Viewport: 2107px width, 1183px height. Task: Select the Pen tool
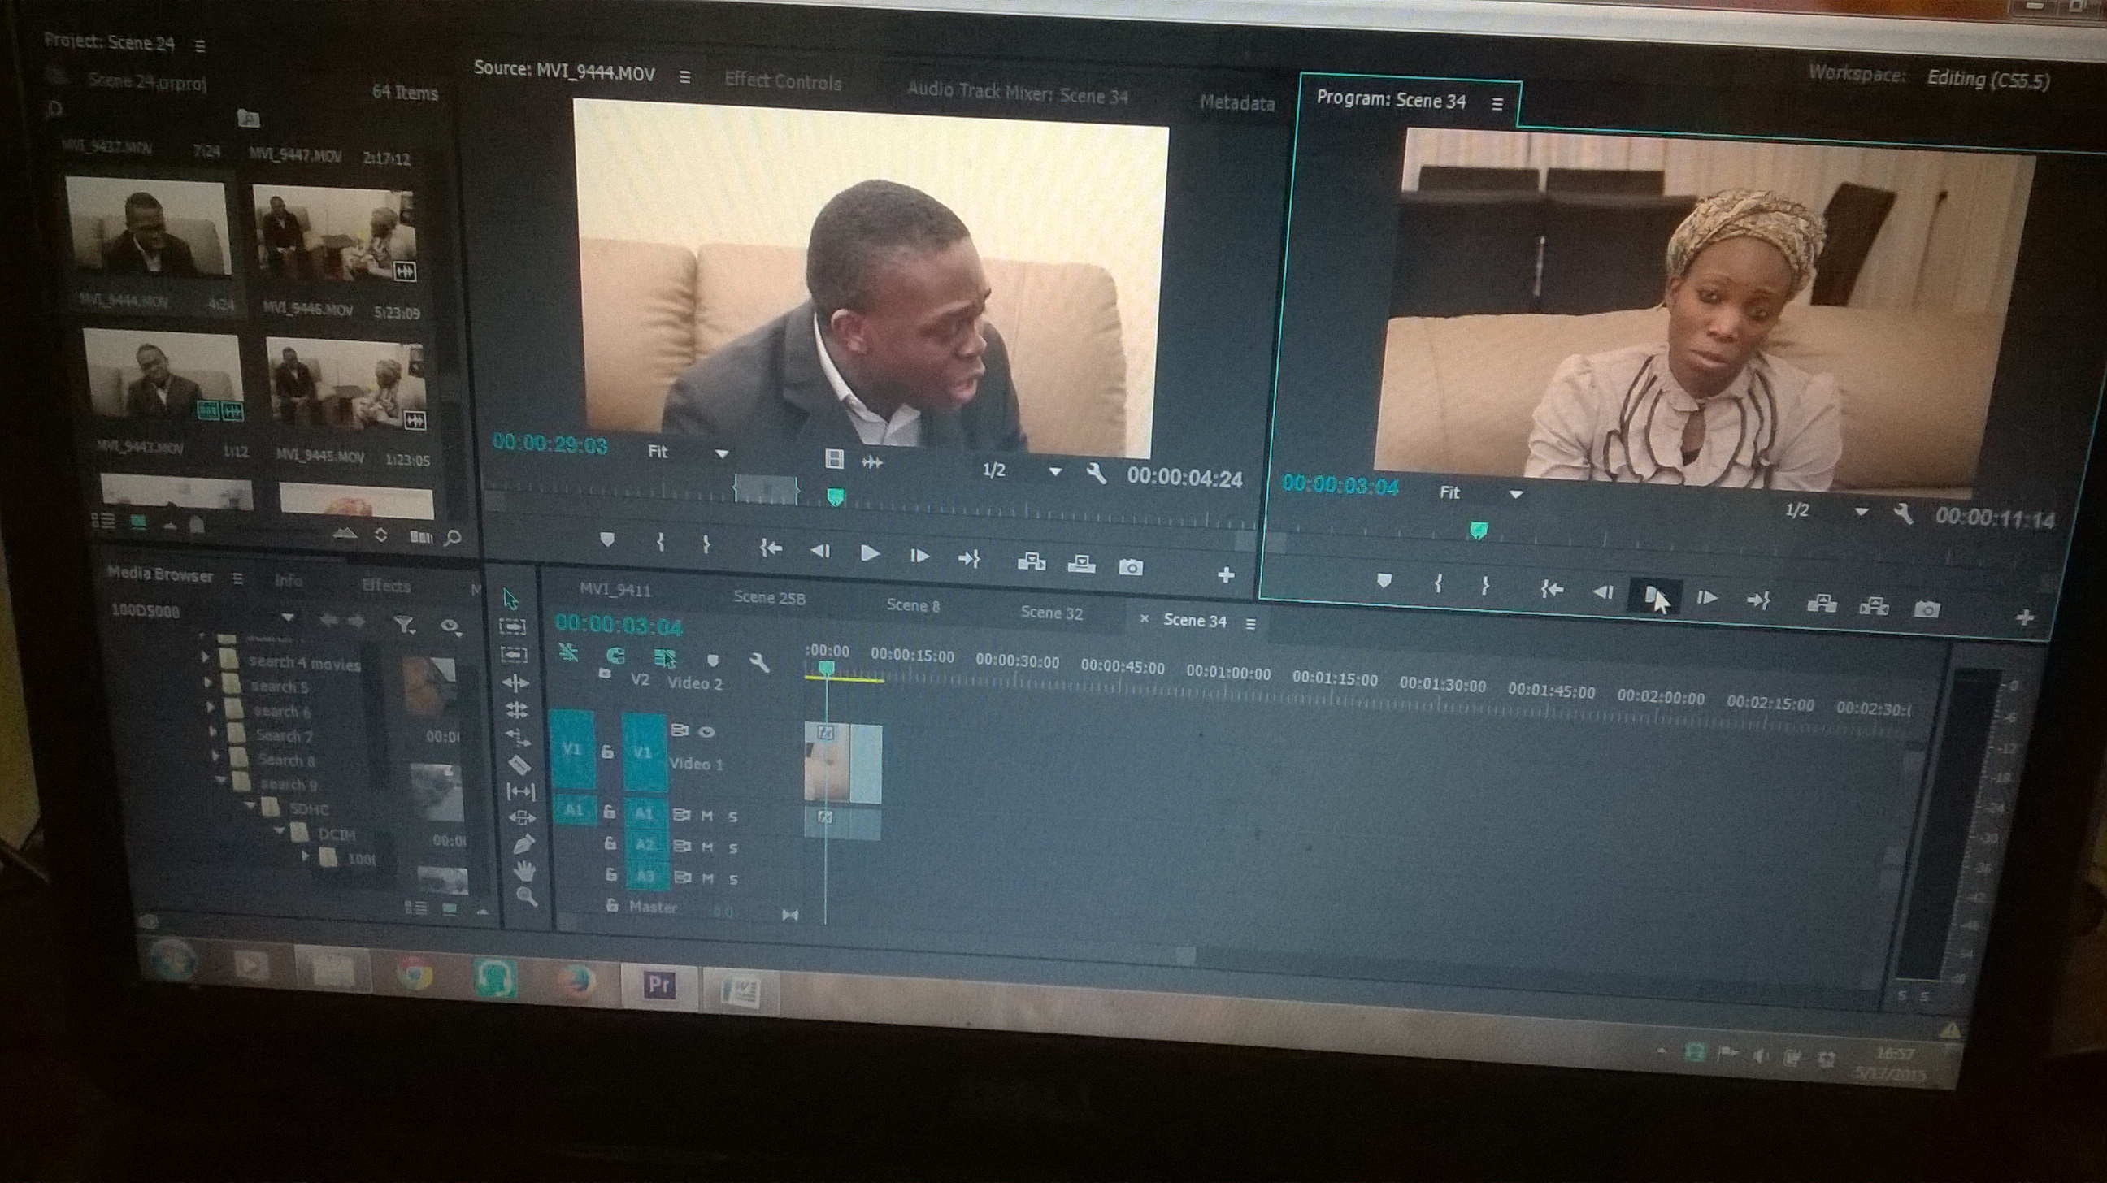click(523, 843)
